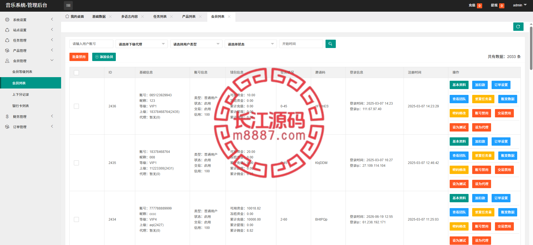
Task: Click 账变数据 for member 2436
Action: [x=508, y=99]
